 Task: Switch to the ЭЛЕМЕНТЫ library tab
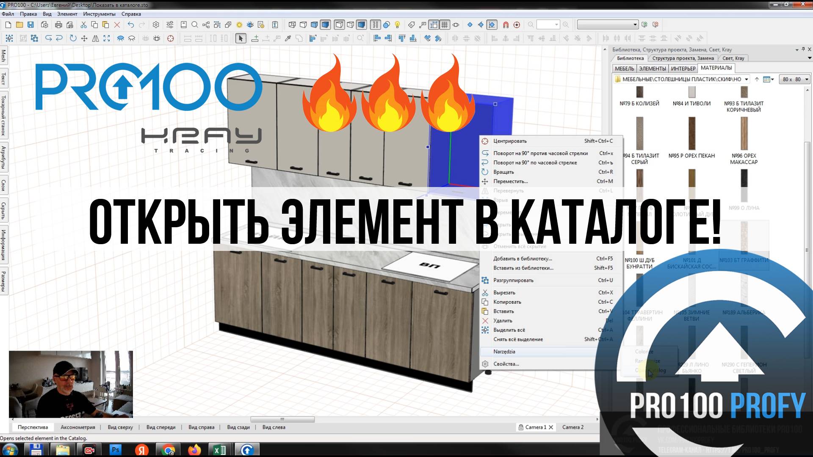pos(652,69)
